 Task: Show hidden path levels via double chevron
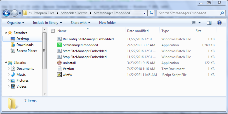[30, 13]
